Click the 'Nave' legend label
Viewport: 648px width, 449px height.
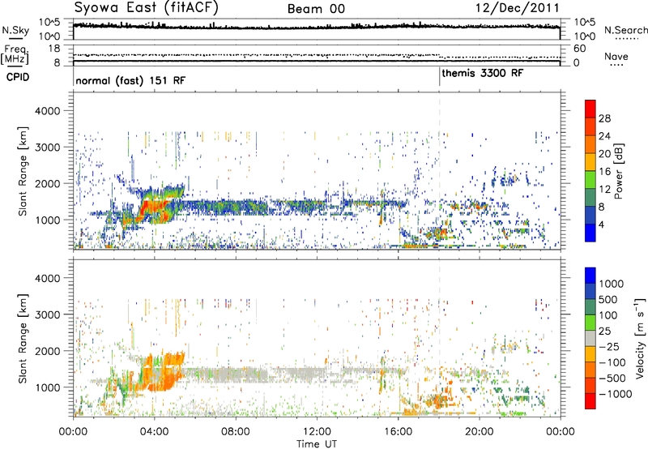(616, 56)
